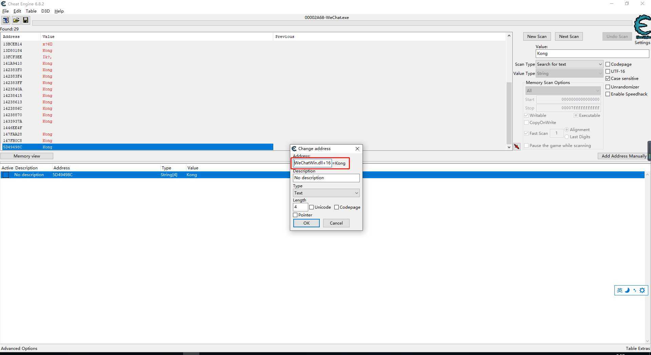Click Kong value cell in address table
Image resolution: width=651 pixels, height=355 pixels.
point(192,175)
